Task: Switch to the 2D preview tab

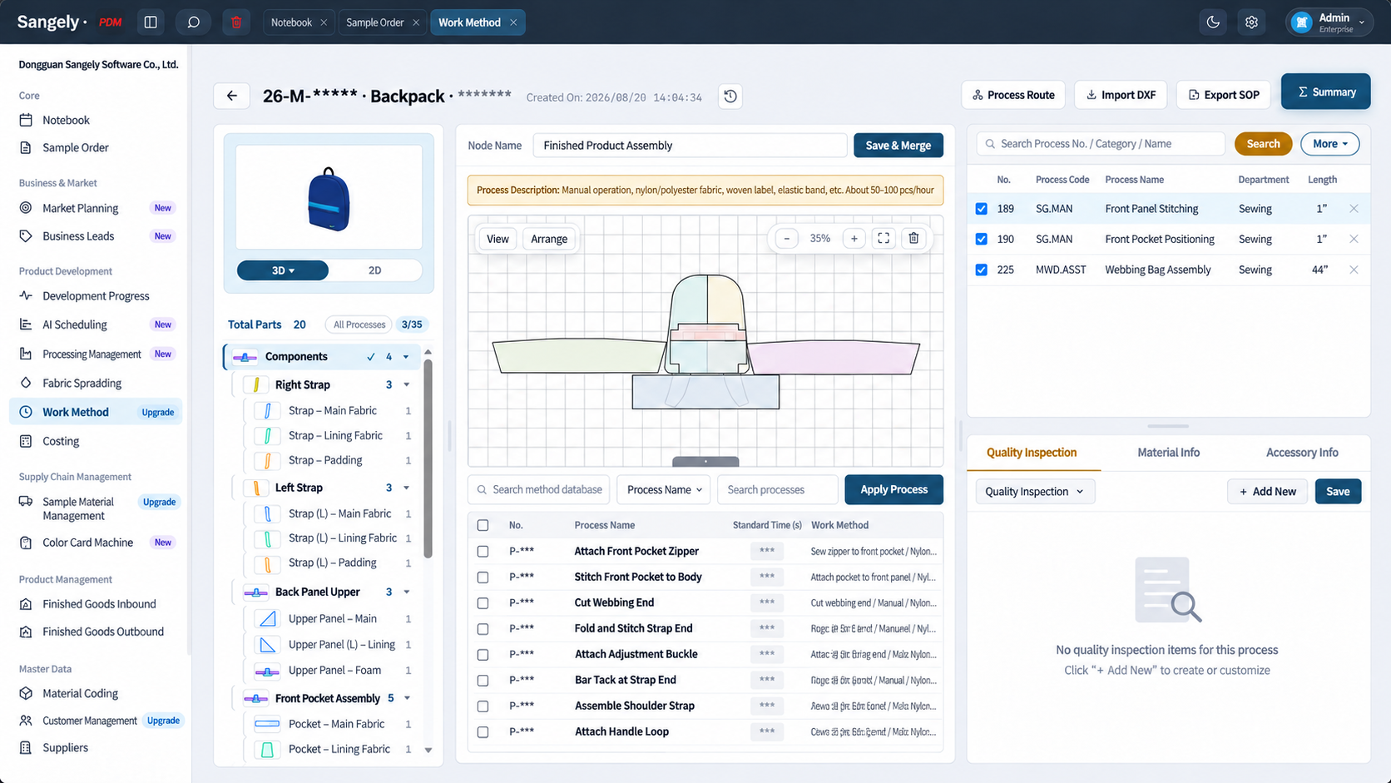Action: pyautogui.click(x=375, y=270)
